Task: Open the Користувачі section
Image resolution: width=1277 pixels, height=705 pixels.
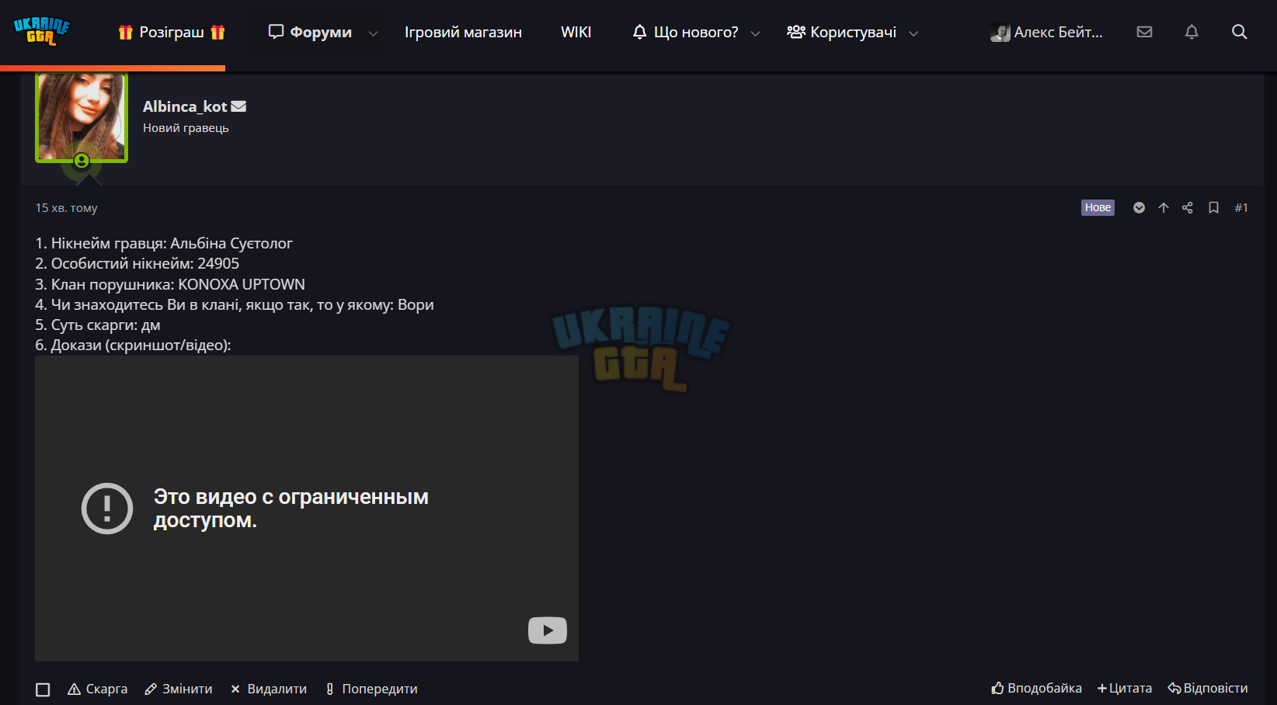Action: tap(841, 33)
